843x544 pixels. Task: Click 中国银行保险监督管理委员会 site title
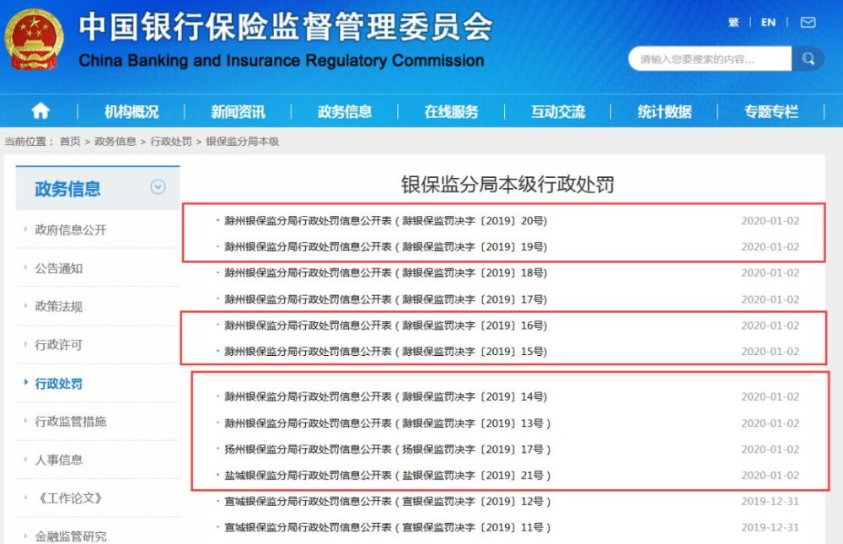[x=286, y=26]
